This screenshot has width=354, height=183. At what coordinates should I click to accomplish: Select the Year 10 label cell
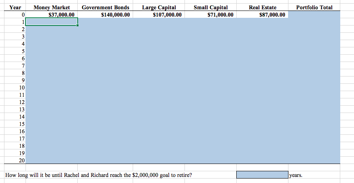(15, 87)
